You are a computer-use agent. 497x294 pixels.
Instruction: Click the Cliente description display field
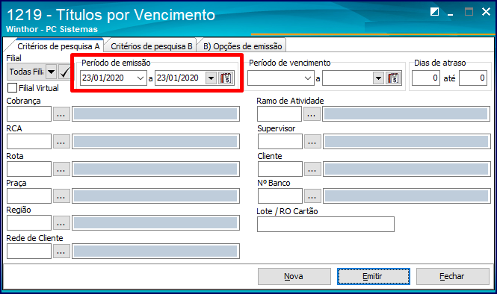coord(407,169)
